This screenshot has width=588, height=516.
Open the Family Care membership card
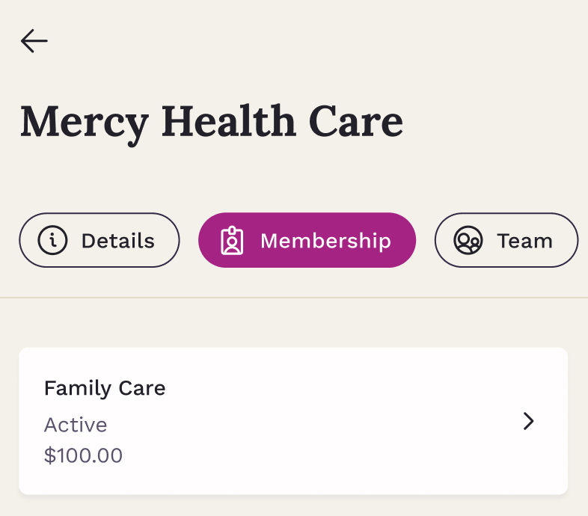point(293,421)
